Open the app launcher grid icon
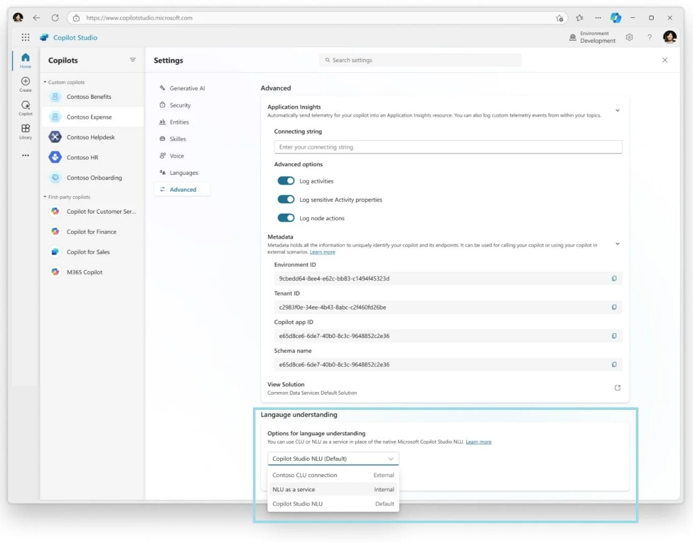693x542 pixels. (x=25, y=37)
